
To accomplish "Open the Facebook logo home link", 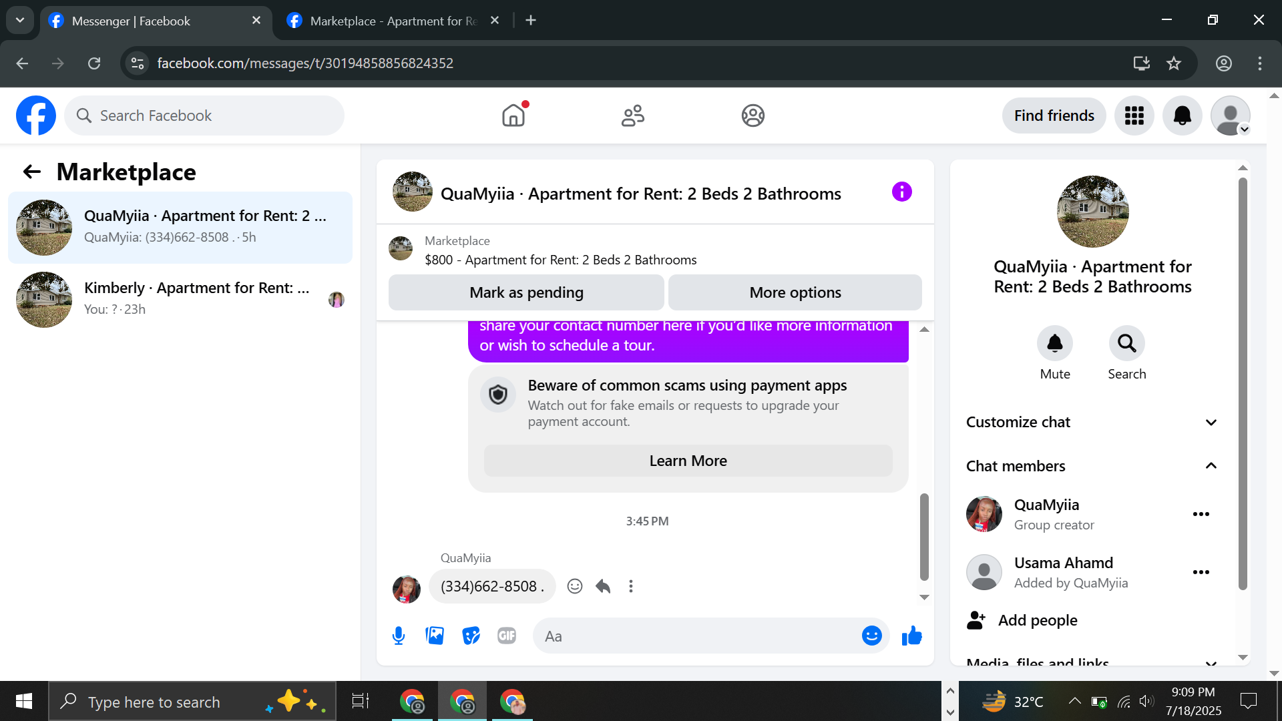I will pyautogui.click(x=36, y=115).
